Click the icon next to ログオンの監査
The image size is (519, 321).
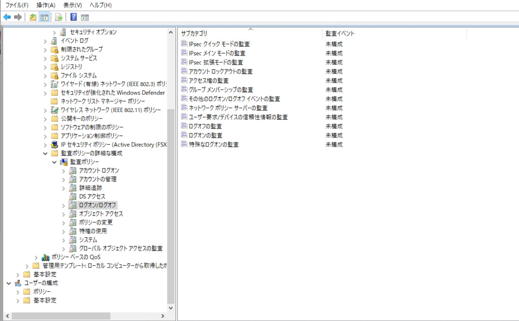point(184,135)
